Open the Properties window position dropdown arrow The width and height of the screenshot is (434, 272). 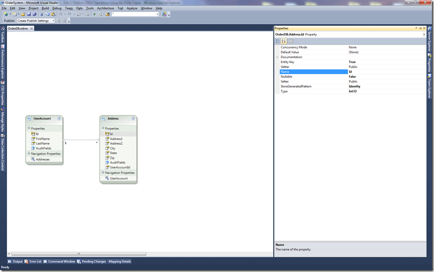pos(416,28)
